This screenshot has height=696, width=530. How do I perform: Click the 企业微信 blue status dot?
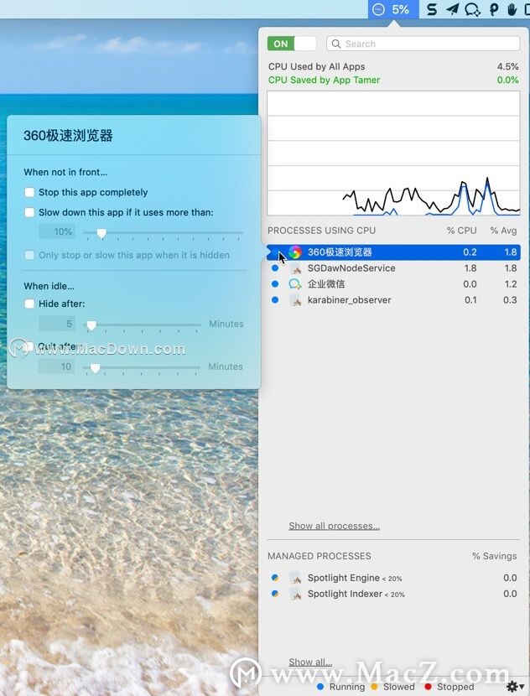[x=275, y=284]
